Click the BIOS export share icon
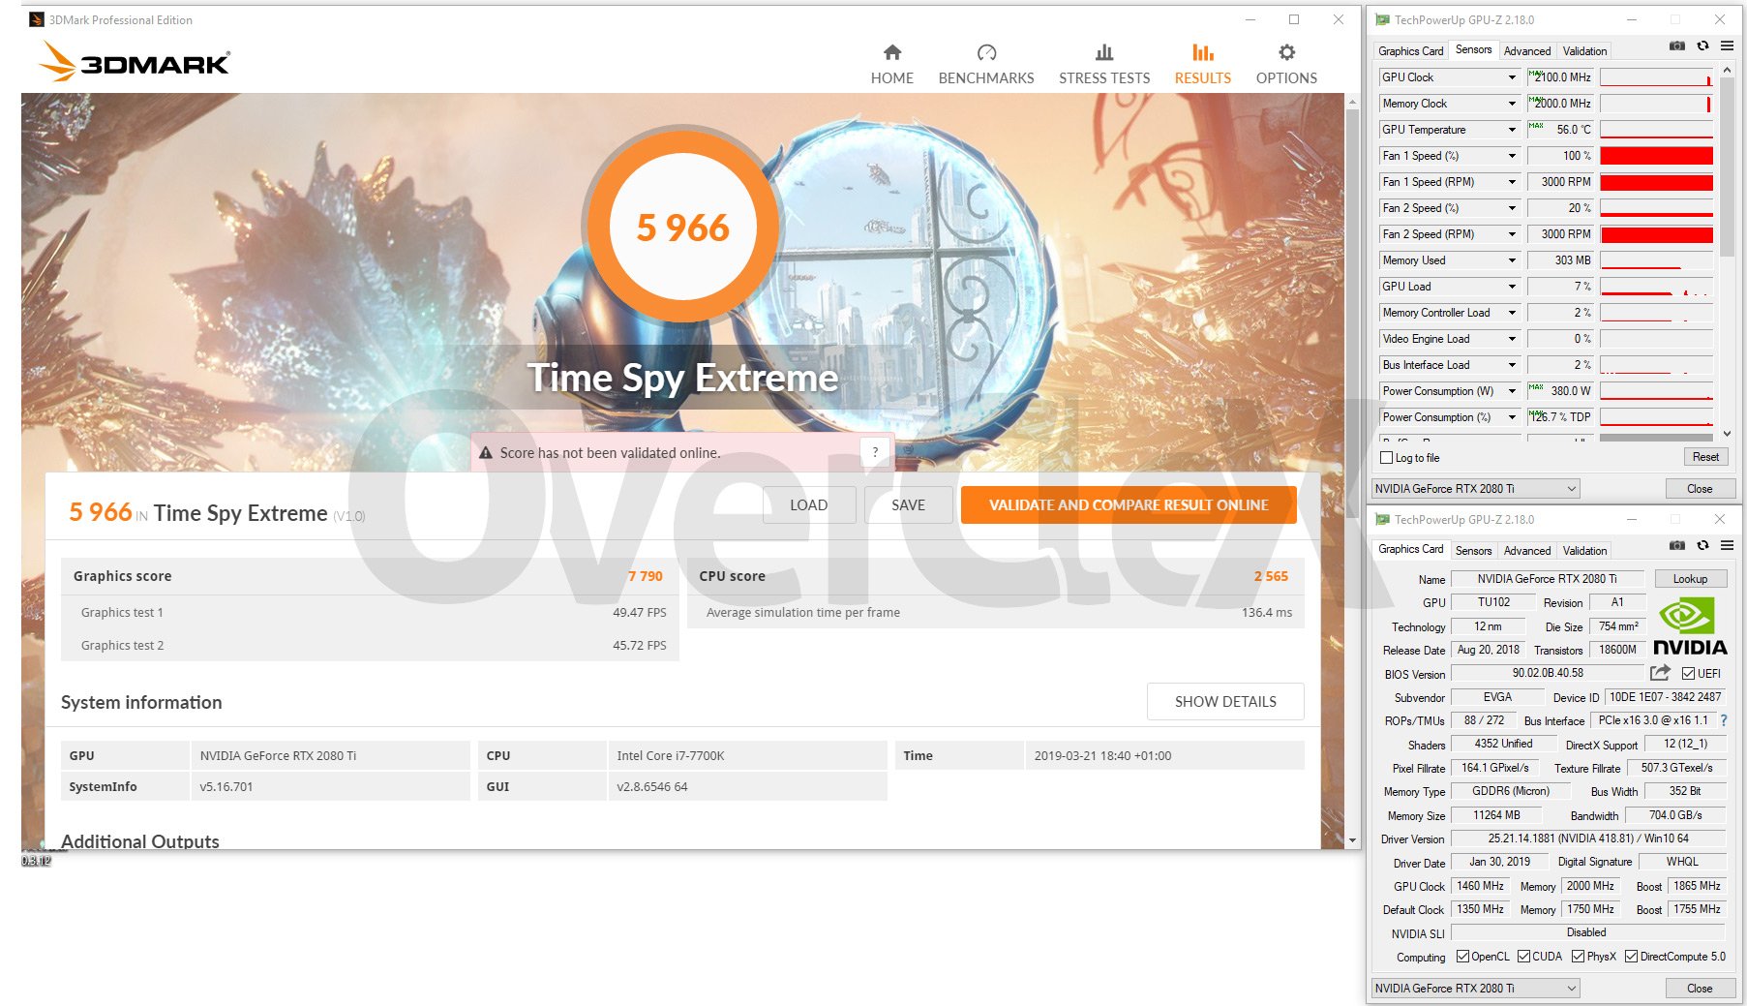 tap(1660, 672)
